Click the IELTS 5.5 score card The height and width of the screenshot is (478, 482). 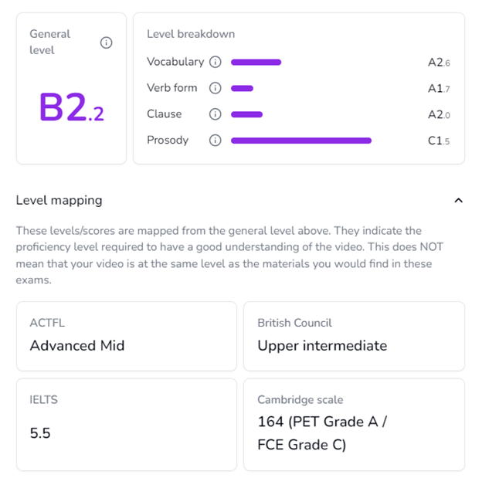pos(126,424)
